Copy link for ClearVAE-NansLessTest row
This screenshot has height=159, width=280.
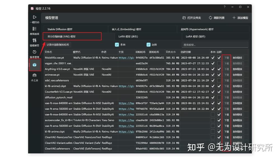(x=237, y=137)
